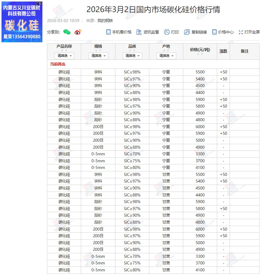Select price 5500 for 甘肃 块料 SiC≥98%
The image size is (265, 275).
200,174
